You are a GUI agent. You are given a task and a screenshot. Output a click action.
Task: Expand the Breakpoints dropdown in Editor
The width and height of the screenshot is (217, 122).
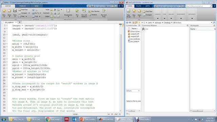point(68,17)
